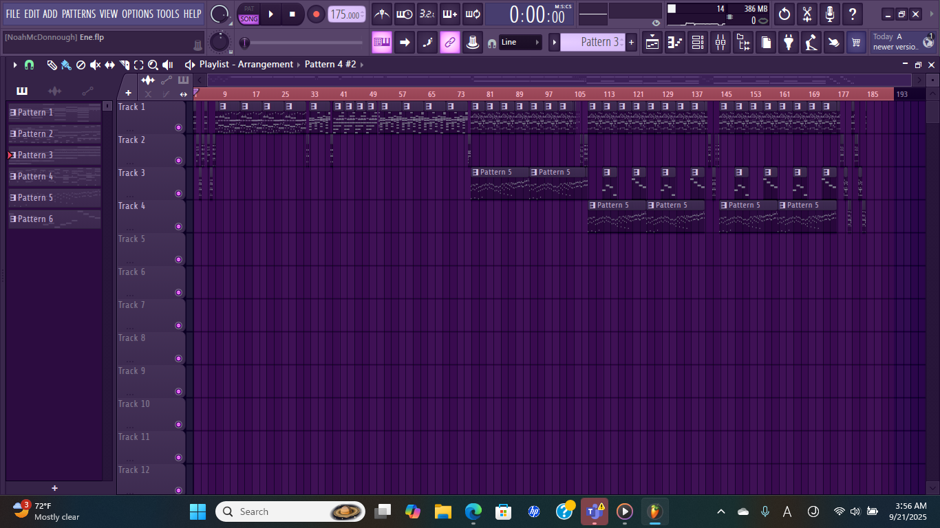Select the Playback speaker tool

click(x=167, y=65)
